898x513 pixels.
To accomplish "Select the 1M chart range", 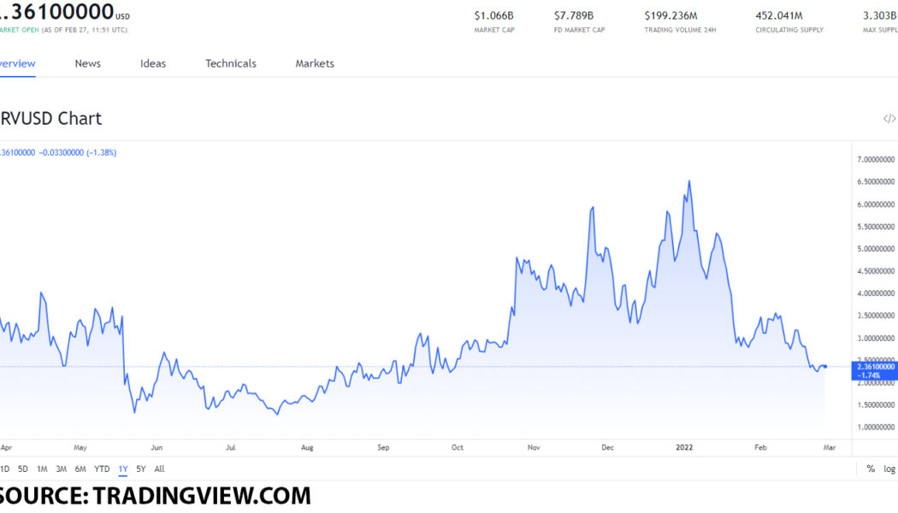I will pyautogui.click(x=42, y=469).
